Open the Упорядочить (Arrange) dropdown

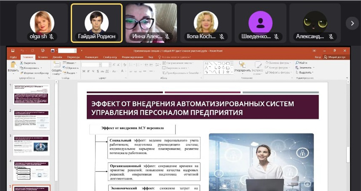click(x=242, y=67)
